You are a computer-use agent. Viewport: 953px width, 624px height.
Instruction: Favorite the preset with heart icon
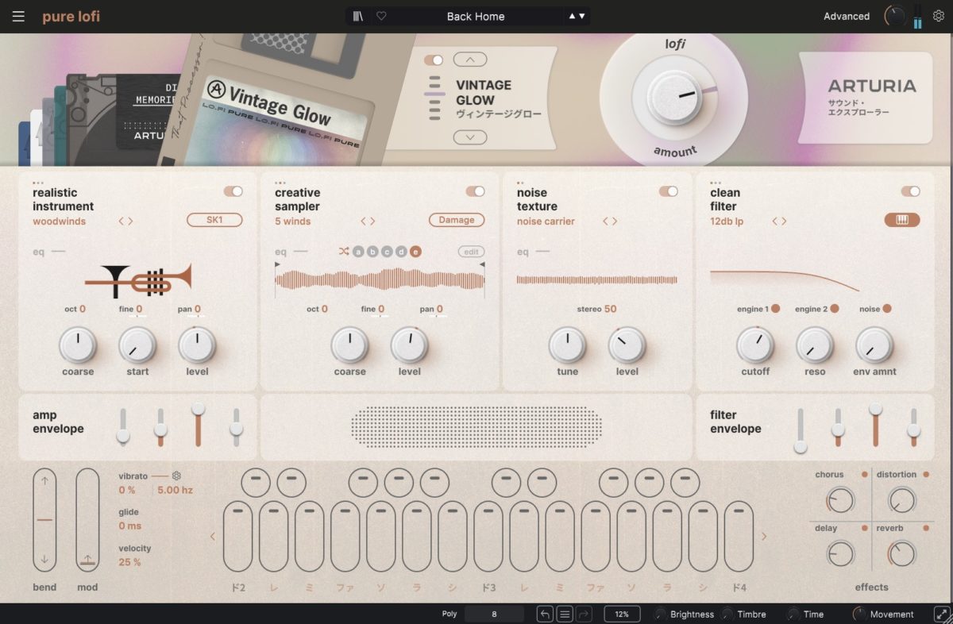coord(381,17)
